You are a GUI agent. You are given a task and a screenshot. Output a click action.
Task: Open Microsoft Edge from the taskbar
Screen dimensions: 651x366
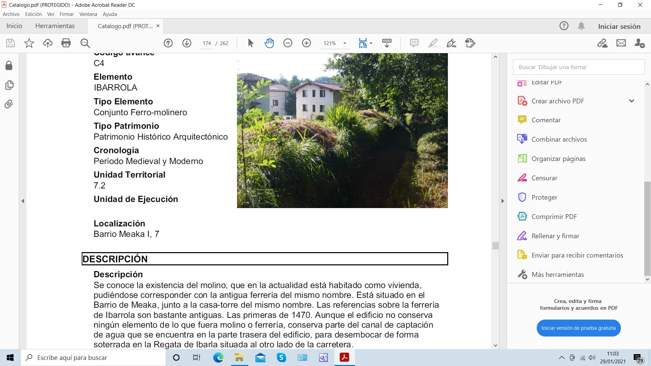pyautogui.click(x=218, y=358)
